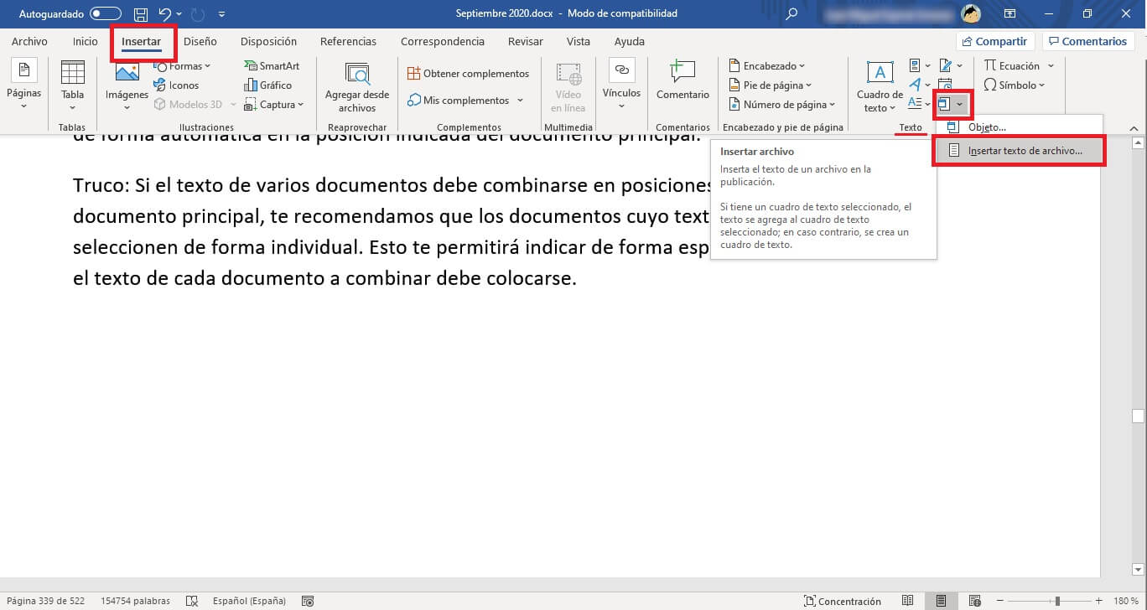Undo the last action
The height and width of the screenshot is (610, 1147).
(x=165, y=14)
